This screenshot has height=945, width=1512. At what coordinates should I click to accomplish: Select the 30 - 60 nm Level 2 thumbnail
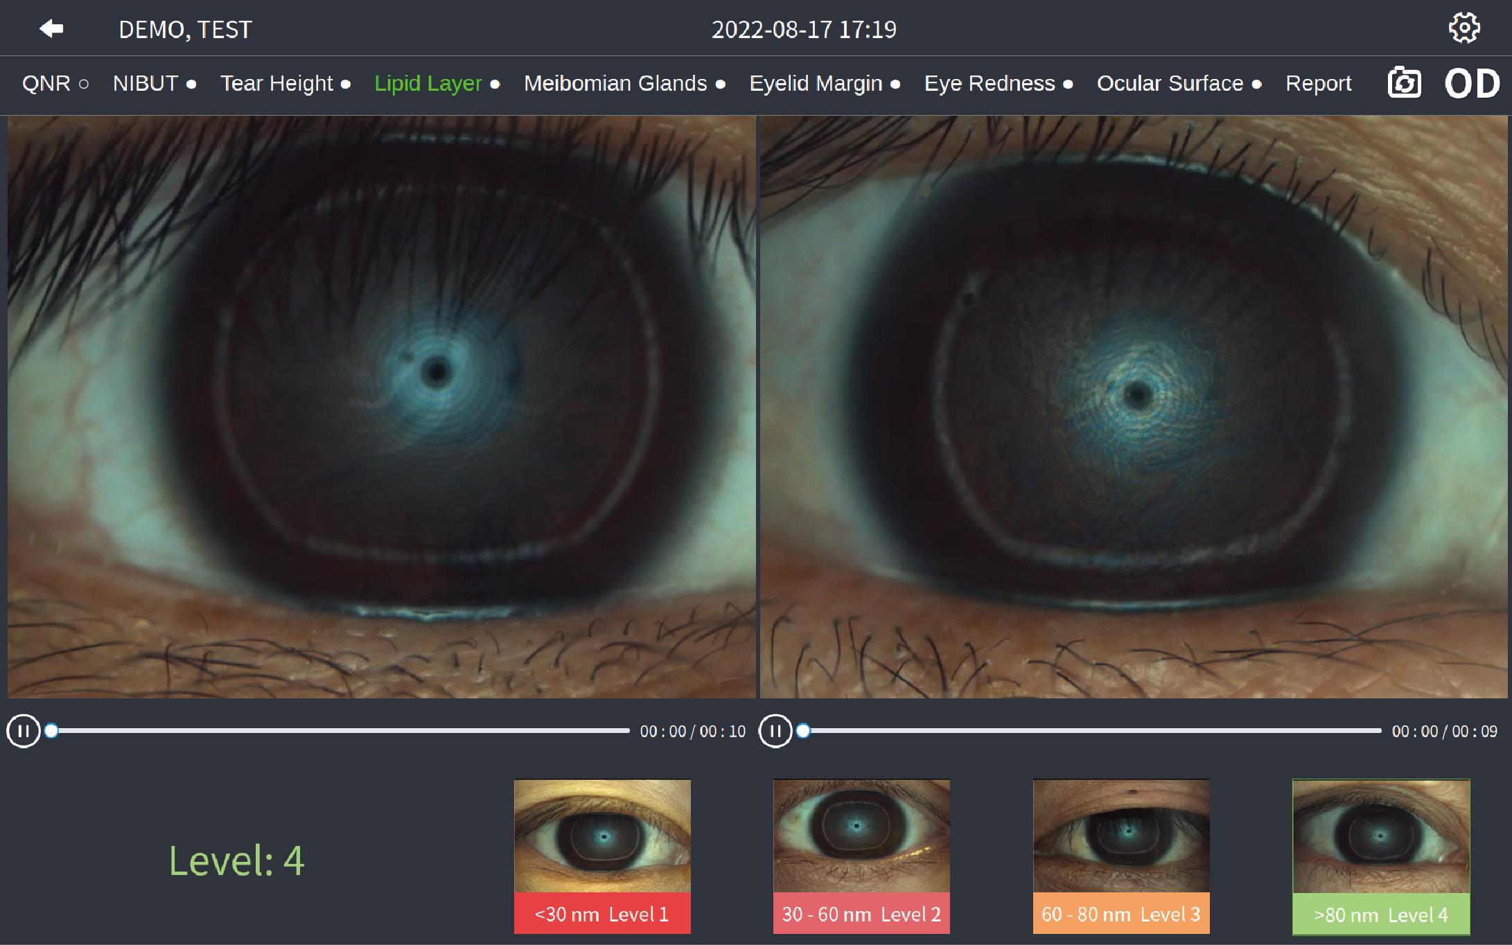pos(861,856)
